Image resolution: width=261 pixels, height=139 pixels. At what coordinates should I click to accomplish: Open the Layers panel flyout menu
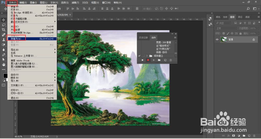[259, 17]
